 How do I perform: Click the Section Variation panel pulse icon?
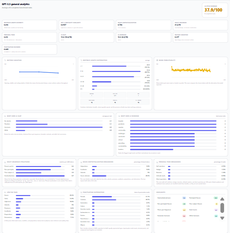(5, 60)
